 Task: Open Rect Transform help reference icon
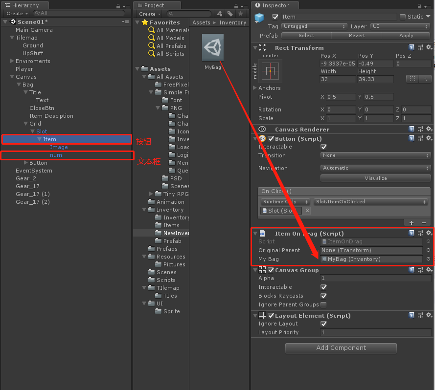coord(412,47)
